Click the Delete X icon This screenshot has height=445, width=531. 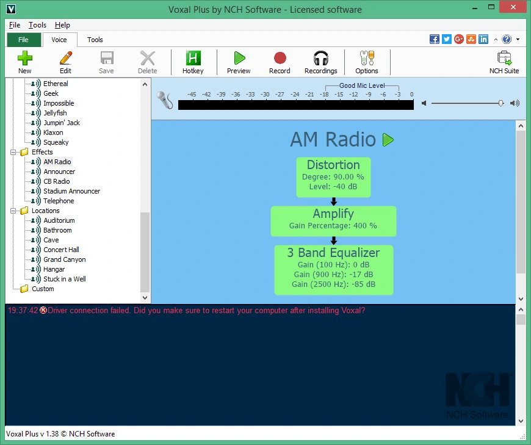[x=148, y=58]
